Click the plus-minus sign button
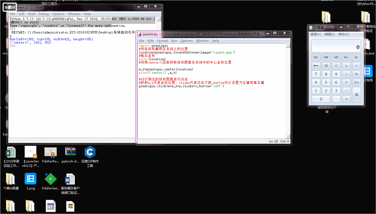 coord(346,66)
